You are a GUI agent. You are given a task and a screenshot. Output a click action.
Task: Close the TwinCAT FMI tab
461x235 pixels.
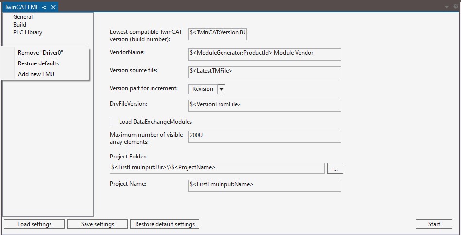tap(53, 7)
